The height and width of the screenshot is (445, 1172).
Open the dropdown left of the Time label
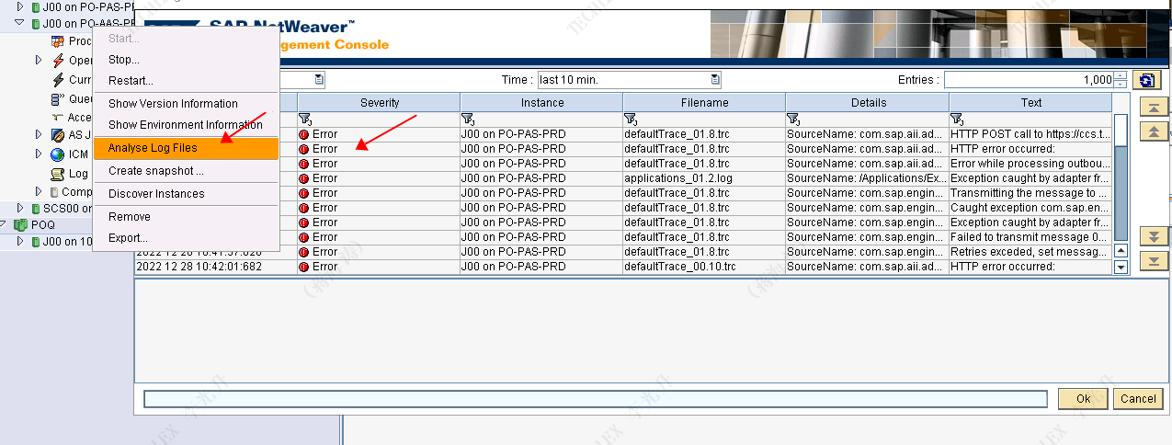click(x=319, y=80)
